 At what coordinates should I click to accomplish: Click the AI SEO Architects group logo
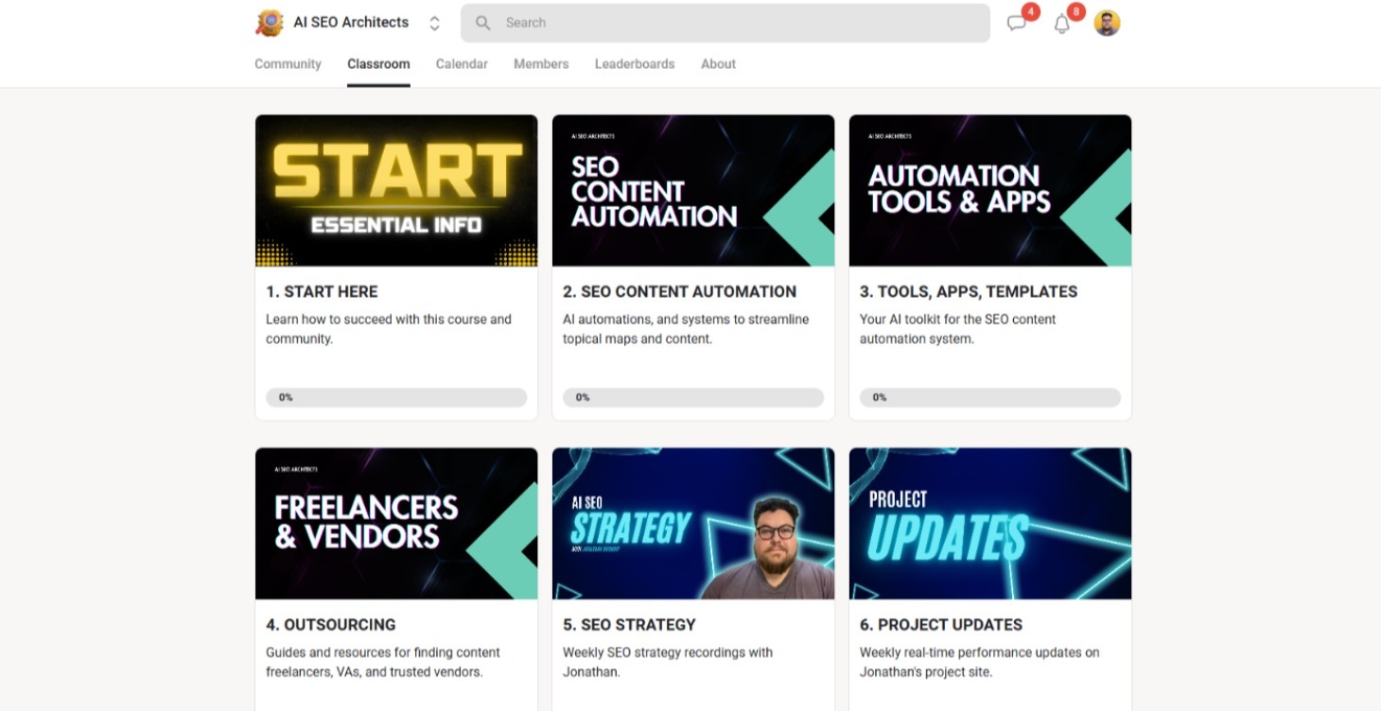click(270, 23)
